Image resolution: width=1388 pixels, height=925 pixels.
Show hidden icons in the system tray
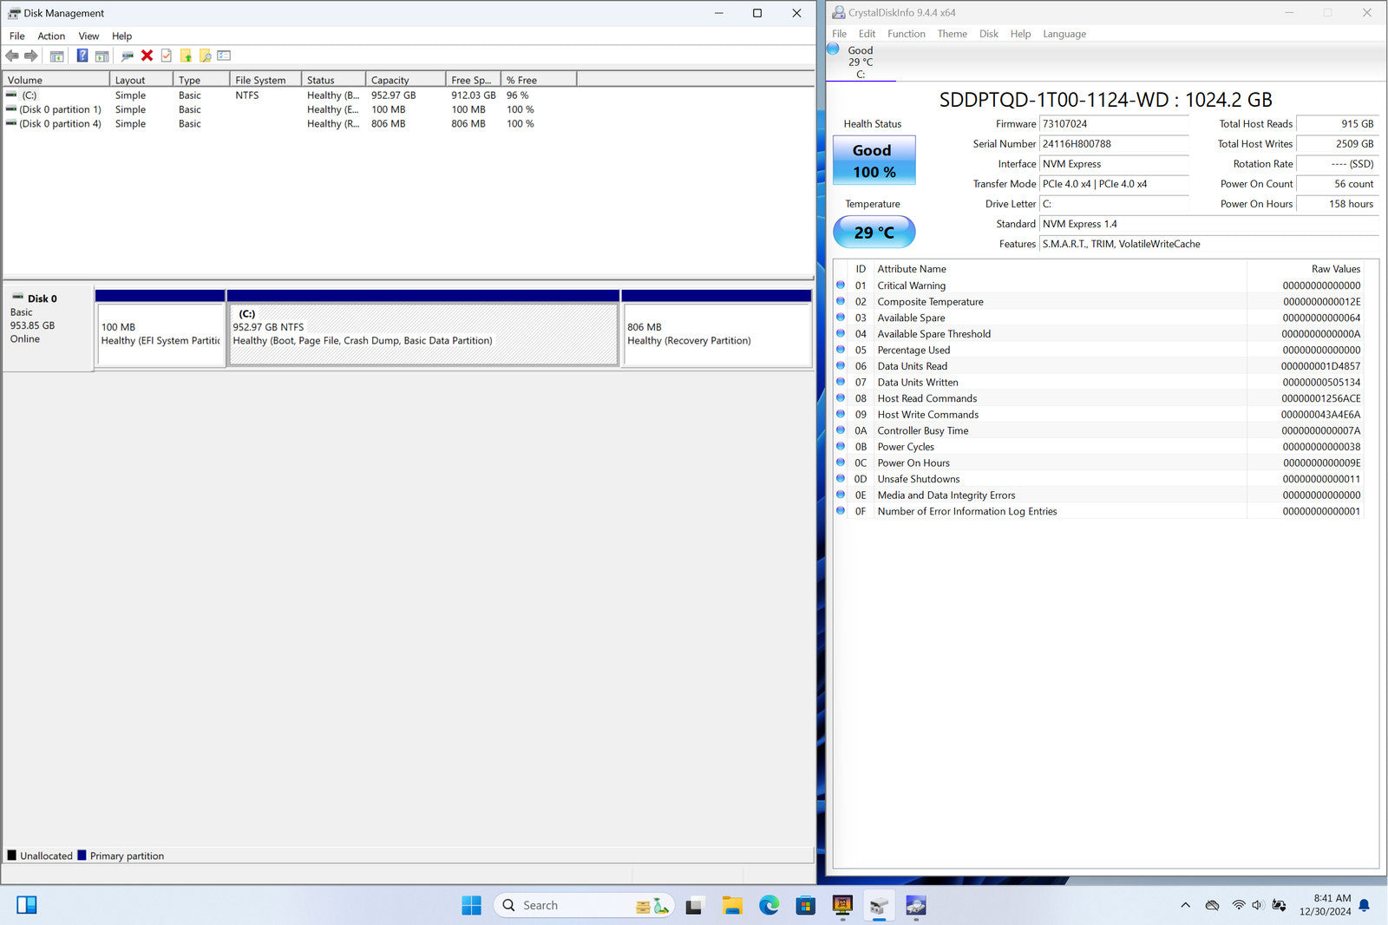pyautogui.click(x=1185, y=906)
